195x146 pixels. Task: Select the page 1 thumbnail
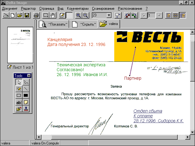click(x=20, y=45)
